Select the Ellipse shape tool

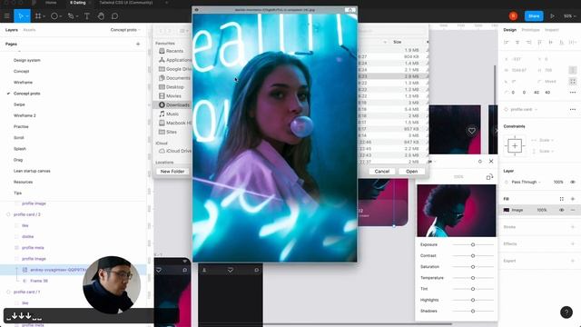coord(54,16)
